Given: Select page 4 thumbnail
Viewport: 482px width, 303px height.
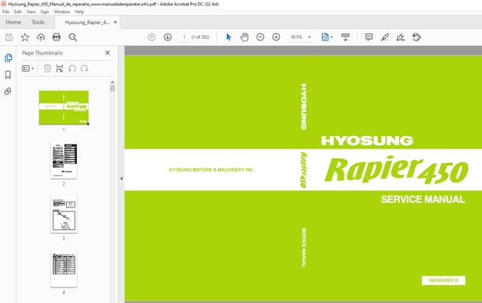Looking at the screenshot, I should [x=64, y=269].
